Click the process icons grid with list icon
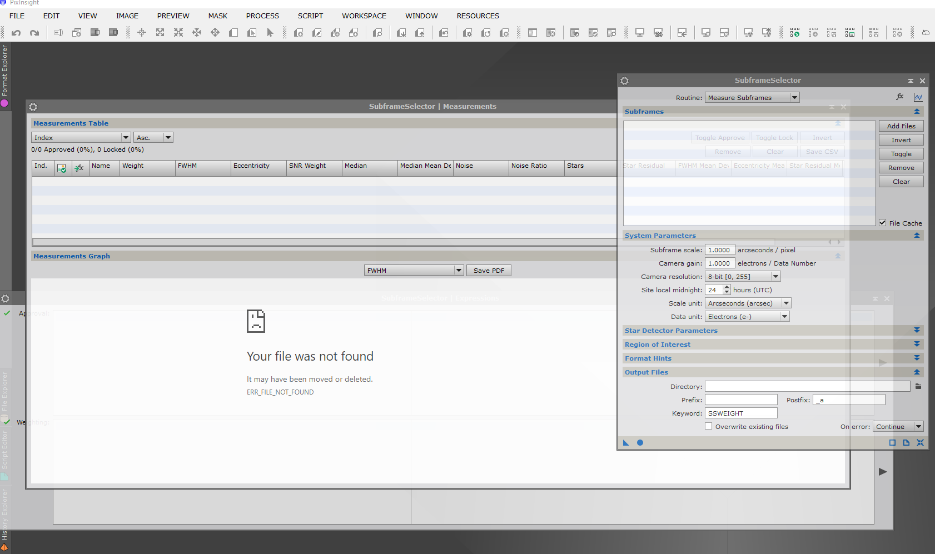 tap(850, 33)
